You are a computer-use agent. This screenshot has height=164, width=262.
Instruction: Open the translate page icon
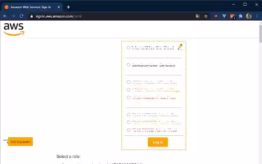point(197,16)
